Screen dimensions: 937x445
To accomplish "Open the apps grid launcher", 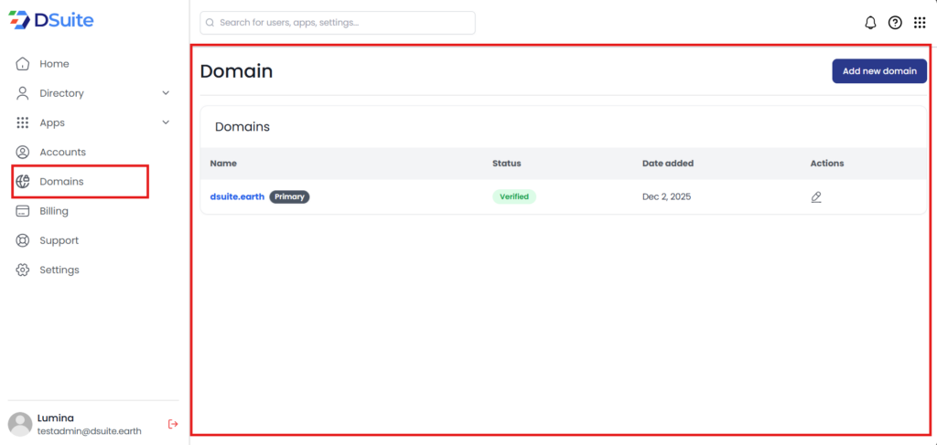I will point(920,23).
